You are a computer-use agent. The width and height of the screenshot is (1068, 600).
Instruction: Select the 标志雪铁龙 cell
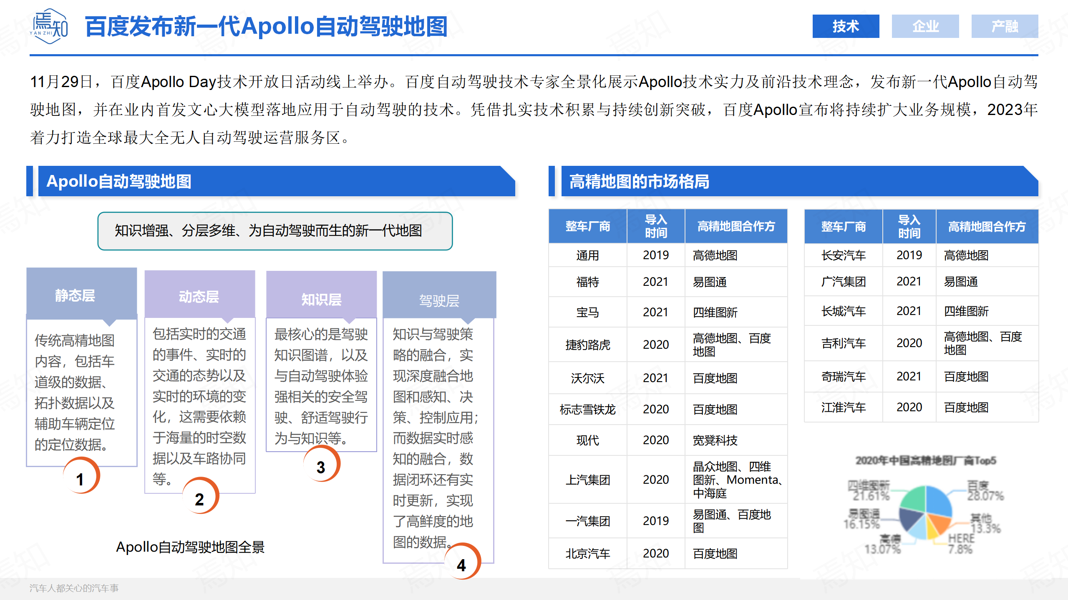(x=588, y=409)
